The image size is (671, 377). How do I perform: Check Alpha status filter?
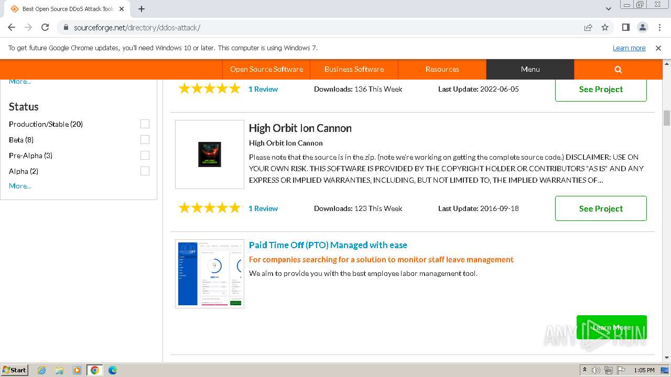145,171
